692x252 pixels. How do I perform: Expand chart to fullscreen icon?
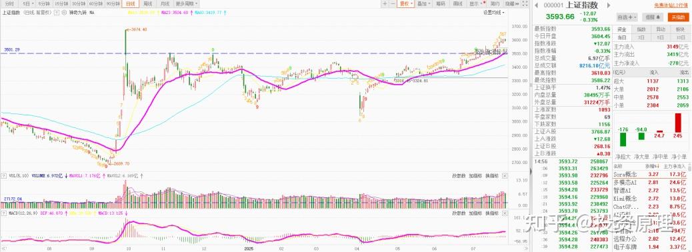click(525, 3)
